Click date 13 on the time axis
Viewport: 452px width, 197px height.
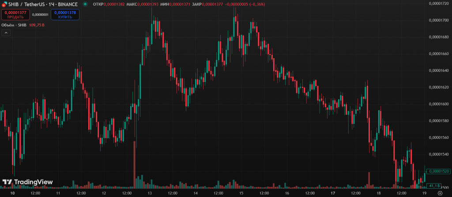[x=150, y=193]
